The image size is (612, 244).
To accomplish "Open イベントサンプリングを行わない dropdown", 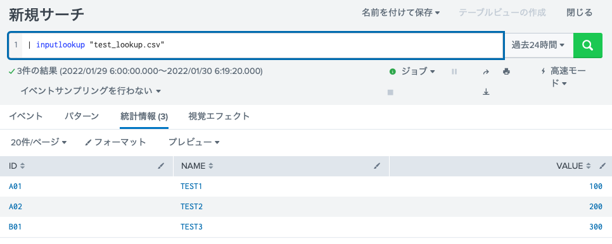I will point(91,92).
